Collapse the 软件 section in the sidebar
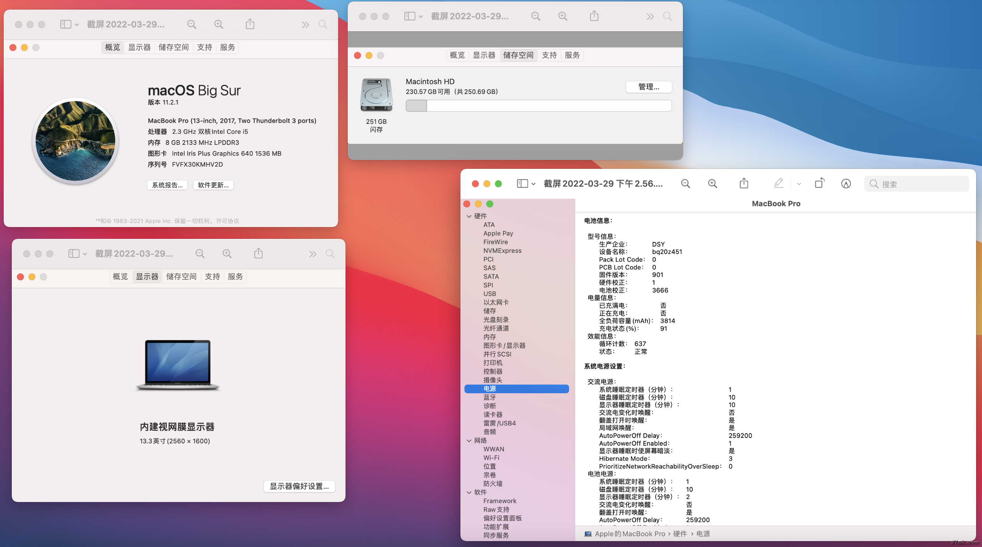This screenshot has width=982, height=547. tap(469, 492)
